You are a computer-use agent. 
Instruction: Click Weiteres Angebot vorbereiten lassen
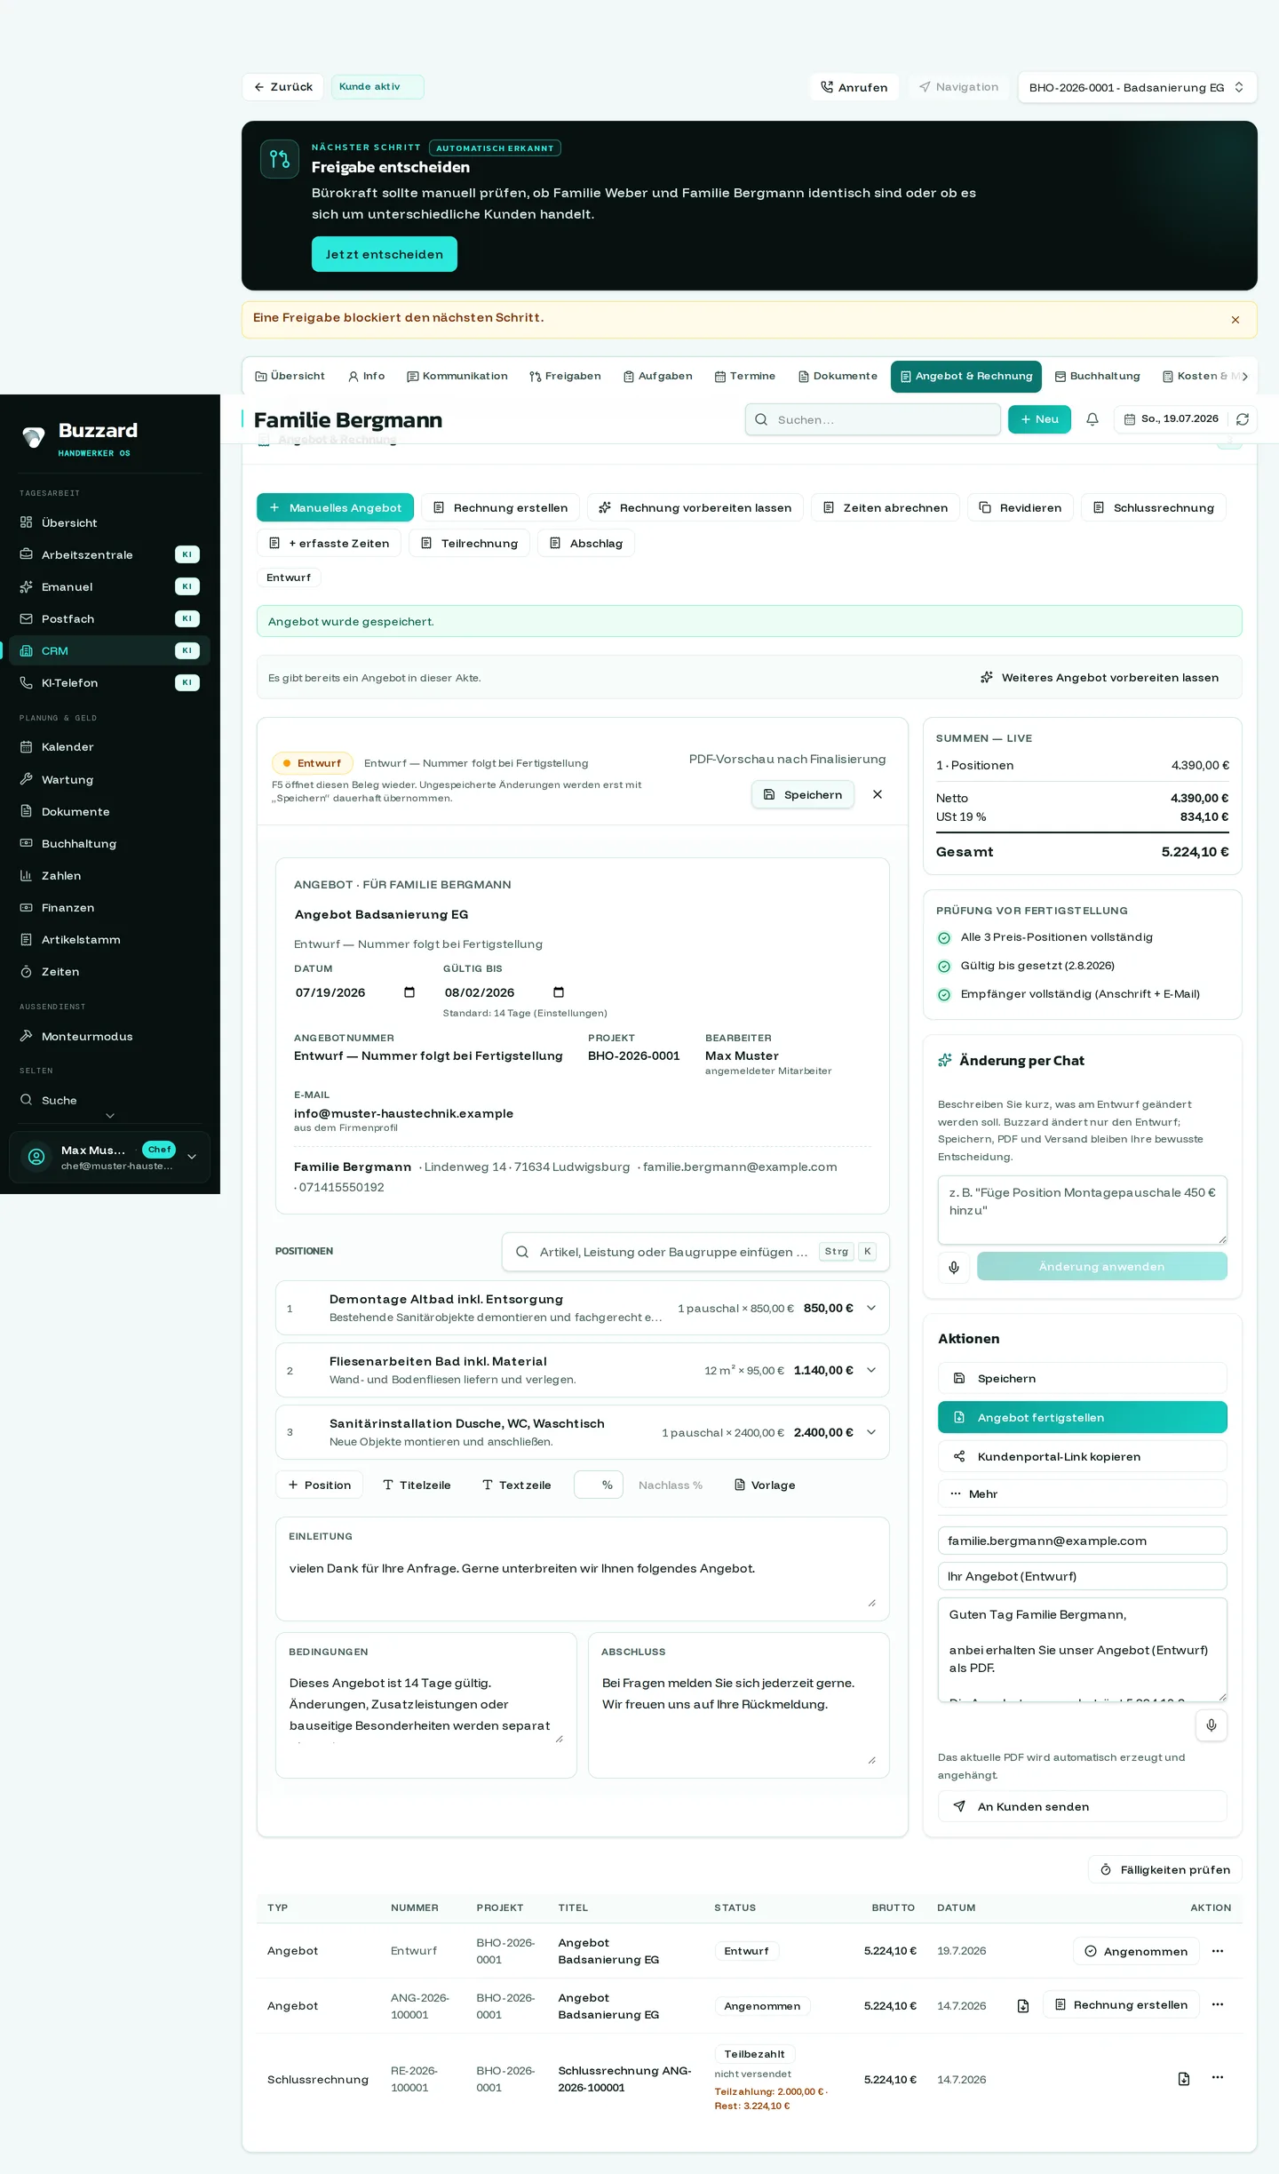[1100, 677]
